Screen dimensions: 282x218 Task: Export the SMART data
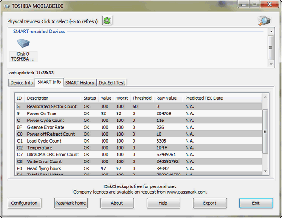point(210,203)
